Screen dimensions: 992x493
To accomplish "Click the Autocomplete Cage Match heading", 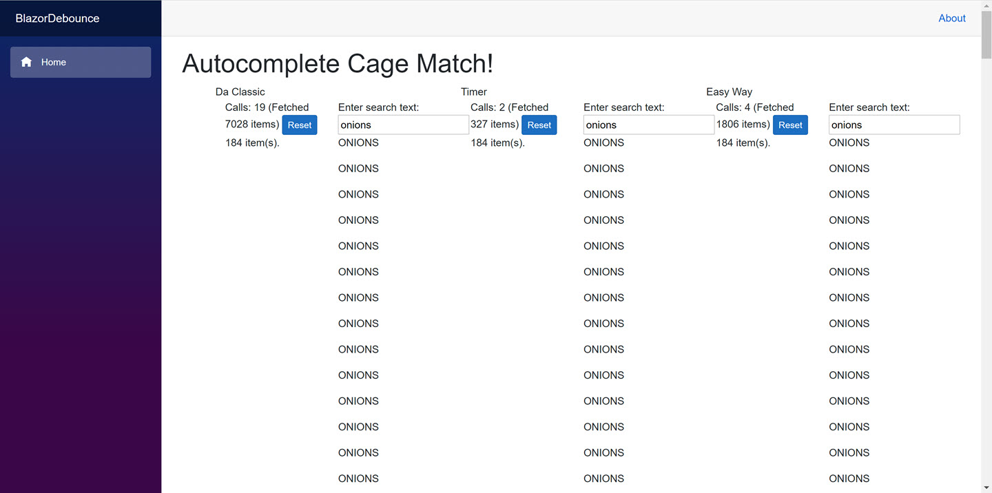I will tap(337, 63).
